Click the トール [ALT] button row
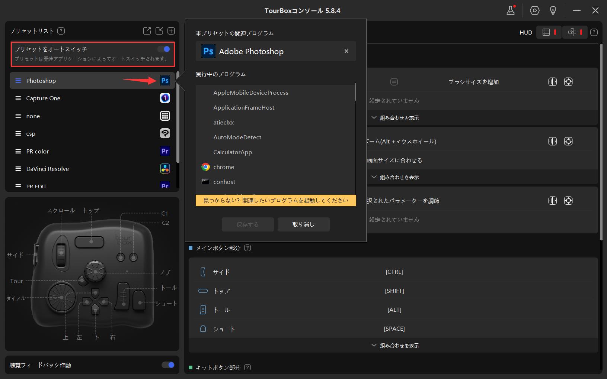 (x=393, y=310)
